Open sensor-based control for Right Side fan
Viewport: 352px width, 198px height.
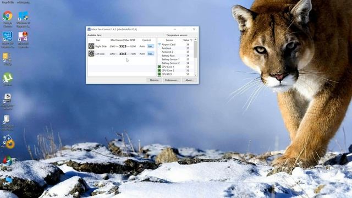click(151, 46)
